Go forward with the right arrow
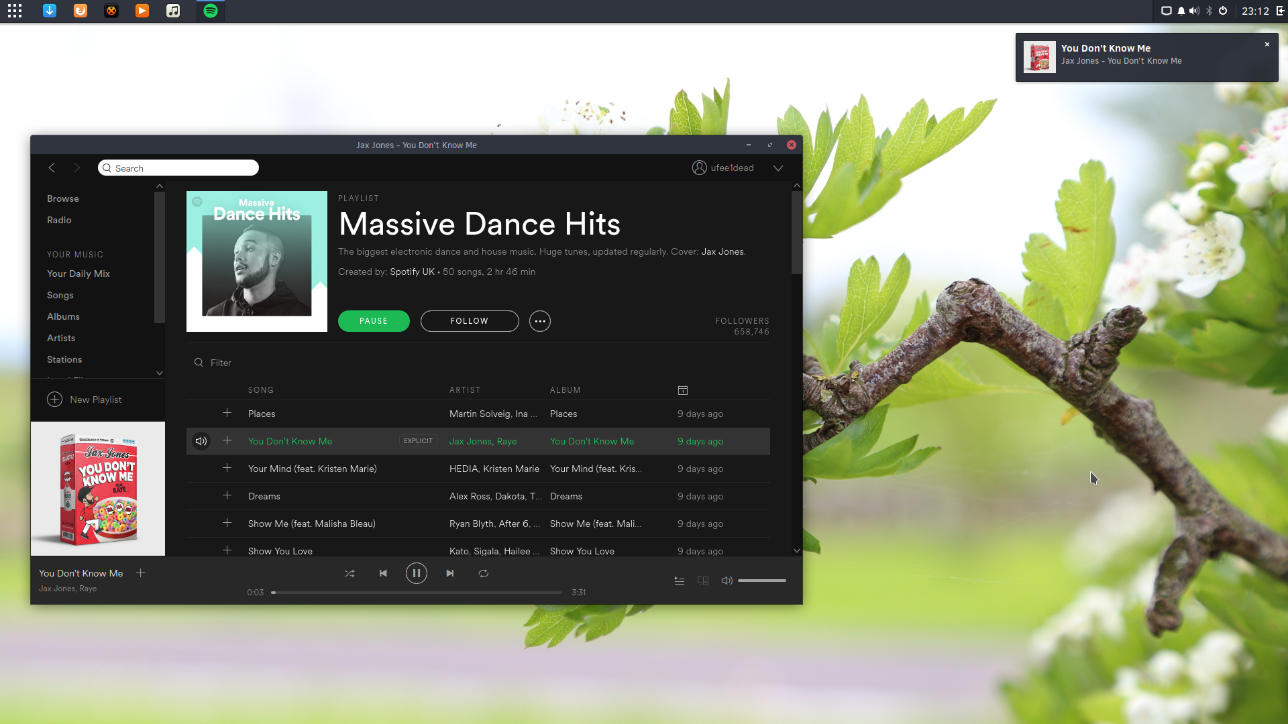This screenshot has width=1288, height=724. (76, 168)
